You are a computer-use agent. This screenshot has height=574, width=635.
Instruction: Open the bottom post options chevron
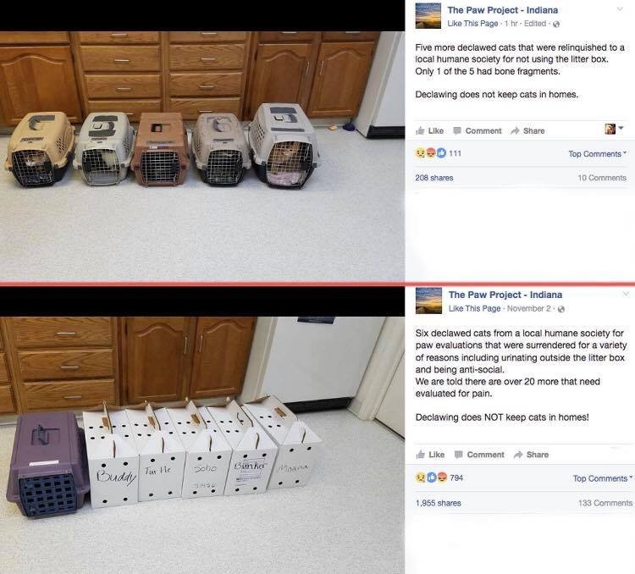click(x=626, y=293)
